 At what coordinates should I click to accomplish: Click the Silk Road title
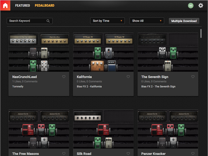tap(84, 154)
